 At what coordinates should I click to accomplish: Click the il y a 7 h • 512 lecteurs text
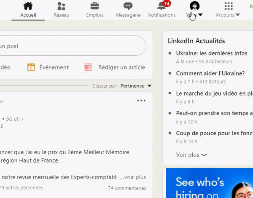pos(201,82)
